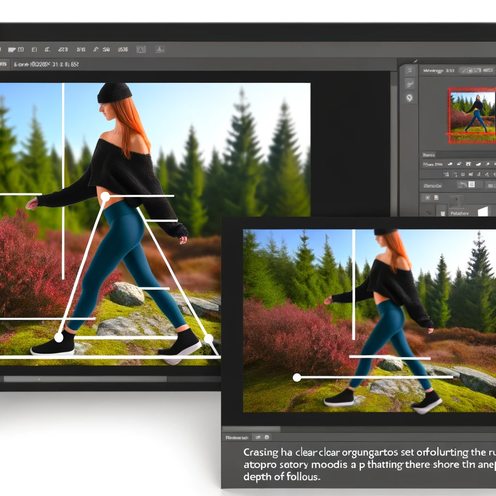
Task: Select the second brush-like tool in right side strip
Action: (410, 84)
